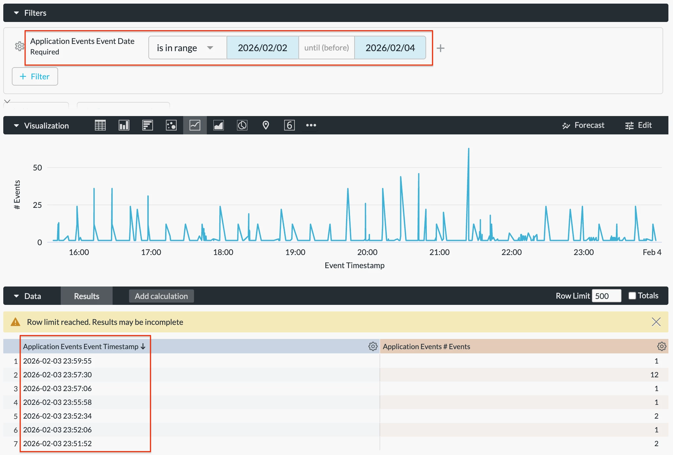Switch to column chart visualization
This screenshot has height=455, width=673.
(x=124, y=125)
